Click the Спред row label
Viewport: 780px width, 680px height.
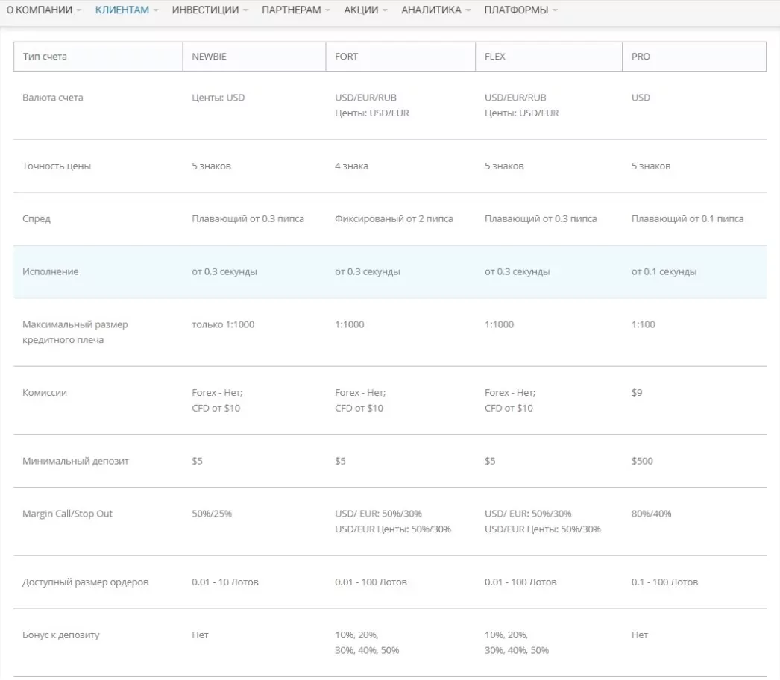pyautogui.click(x=37, y=219)
